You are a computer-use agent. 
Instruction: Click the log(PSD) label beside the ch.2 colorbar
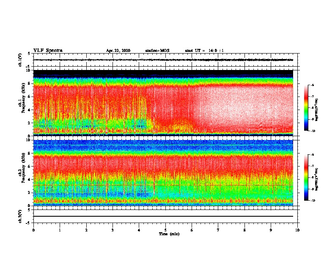[x=316, y=179]
